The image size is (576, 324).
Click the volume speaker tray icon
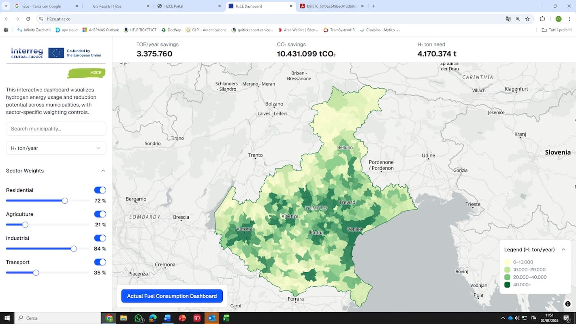tap(517, 318)
